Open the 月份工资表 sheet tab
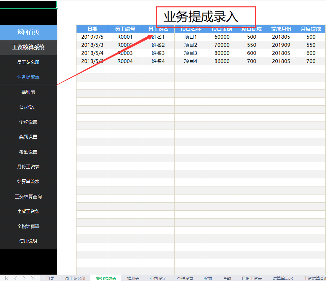Viewport: 326px width, 281px height. pos(252,278)
